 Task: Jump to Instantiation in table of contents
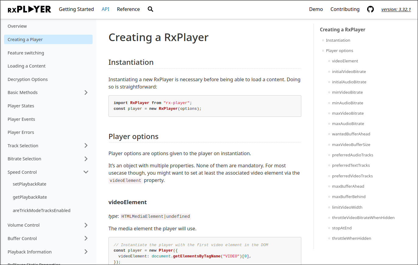(338, 40)
